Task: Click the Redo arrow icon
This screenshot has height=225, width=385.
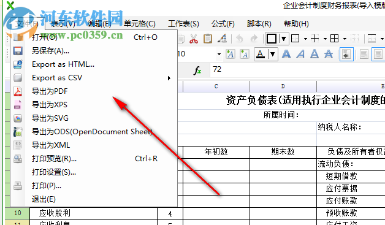Action: click(254, 39)
